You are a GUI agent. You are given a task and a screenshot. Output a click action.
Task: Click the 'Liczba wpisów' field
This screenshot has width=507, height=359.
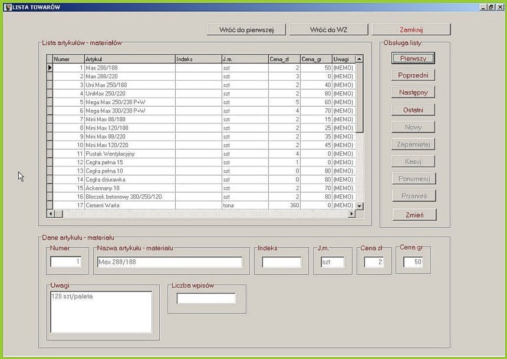(206, 298)
